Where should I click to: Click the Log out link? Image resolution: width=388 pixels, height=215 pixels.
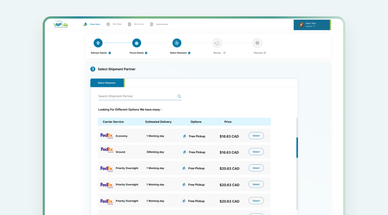[x=310, y=26]
